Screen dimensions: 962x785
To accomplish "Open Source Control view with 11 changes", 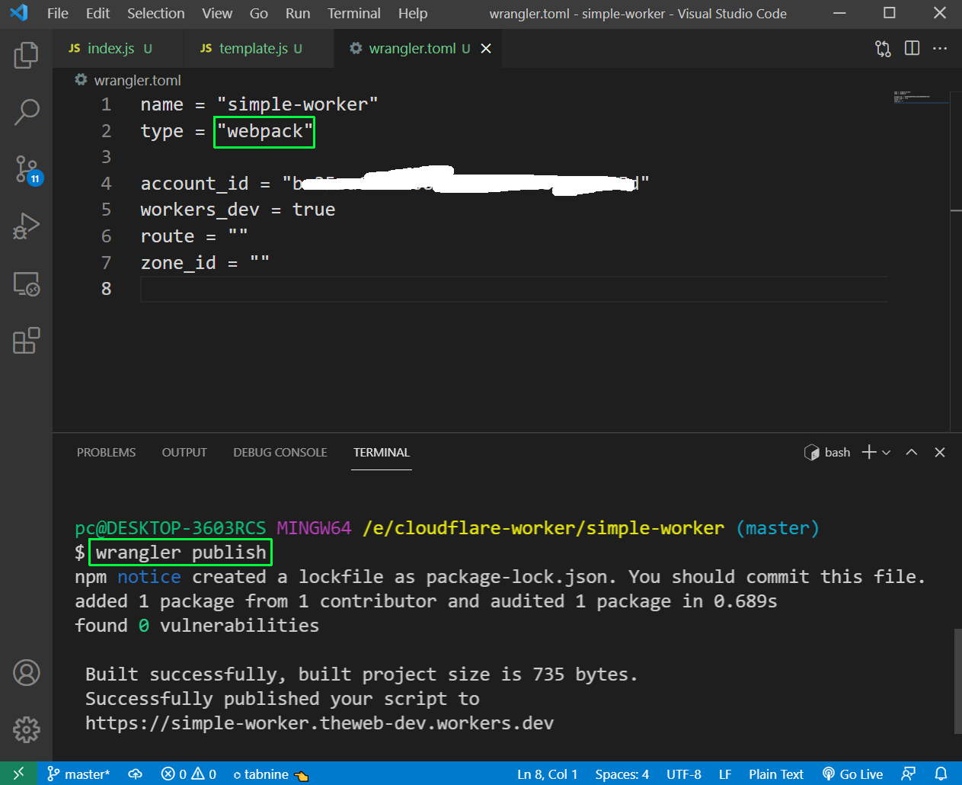I will click(27, 169).
